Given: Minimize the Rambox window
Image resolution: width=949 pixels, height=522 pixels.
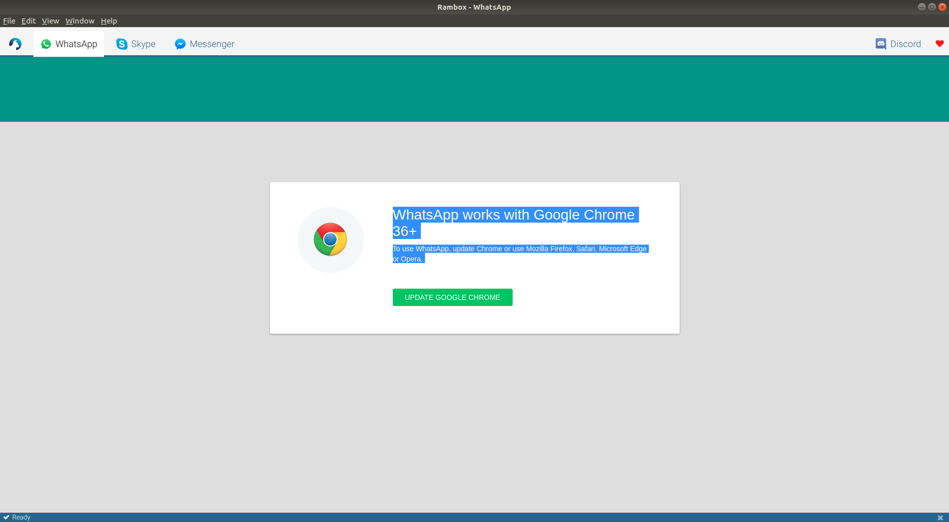Looking at the screenshot, I should (x=921, y=7).
